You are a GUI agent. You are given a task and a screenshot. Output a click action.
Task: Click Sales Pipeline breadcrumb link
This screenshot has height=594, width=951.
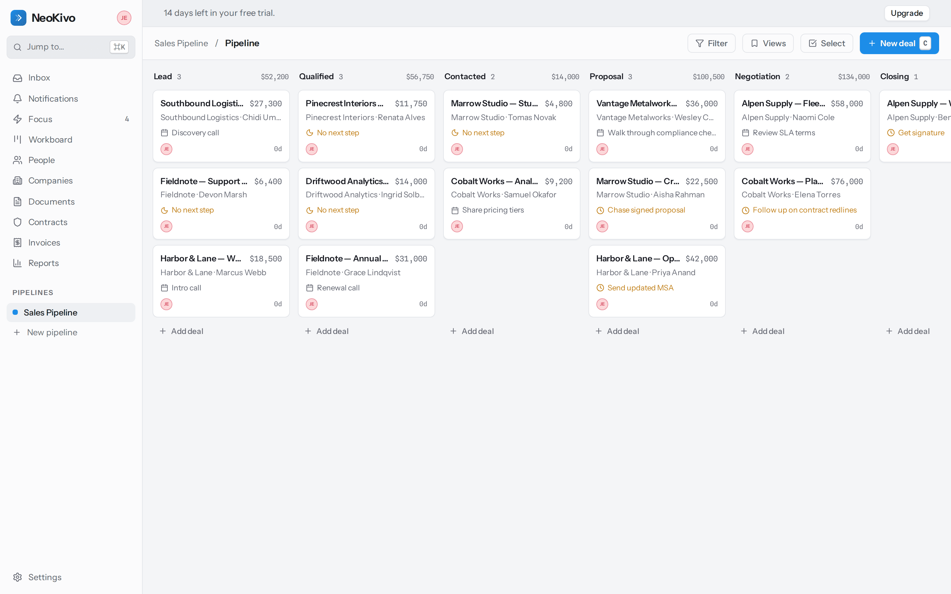click(x=181, y=43)
